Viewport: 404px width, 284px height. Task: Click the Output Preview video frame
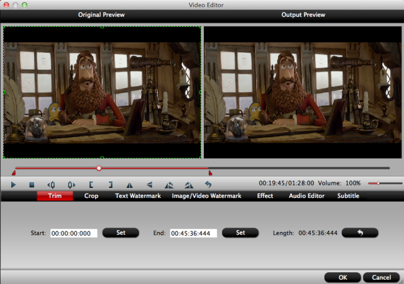coord(303,92)
